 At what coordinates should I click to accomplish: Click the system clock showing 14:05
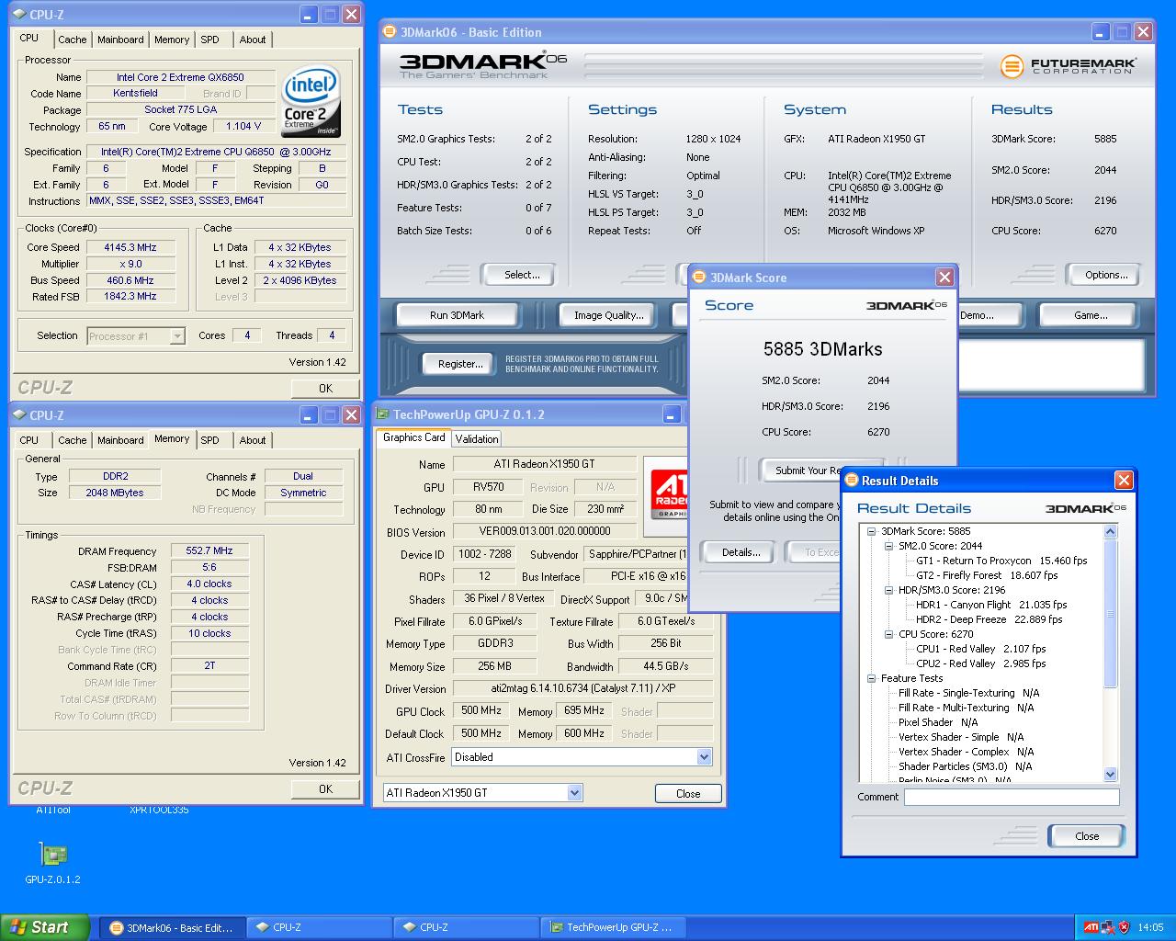pos(1150,927)
